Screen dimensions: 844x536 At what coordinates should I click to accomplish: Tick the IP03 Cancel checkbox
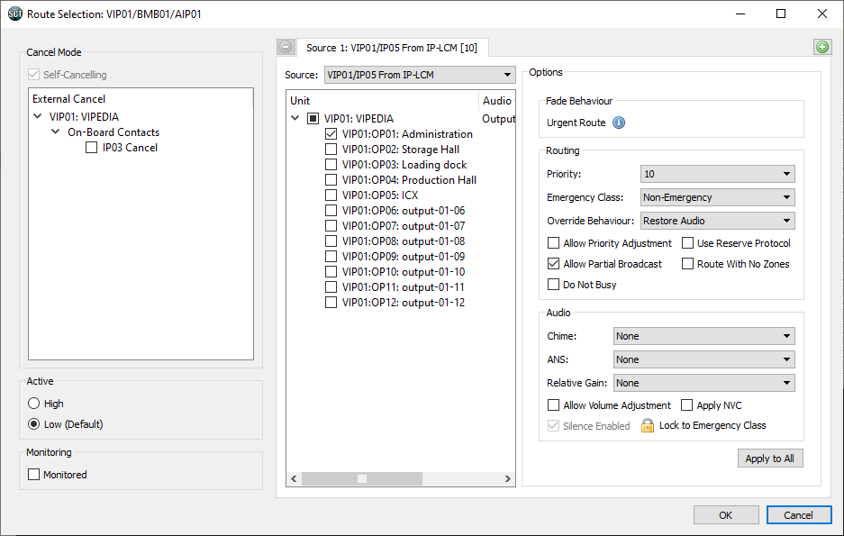point(91,148)
